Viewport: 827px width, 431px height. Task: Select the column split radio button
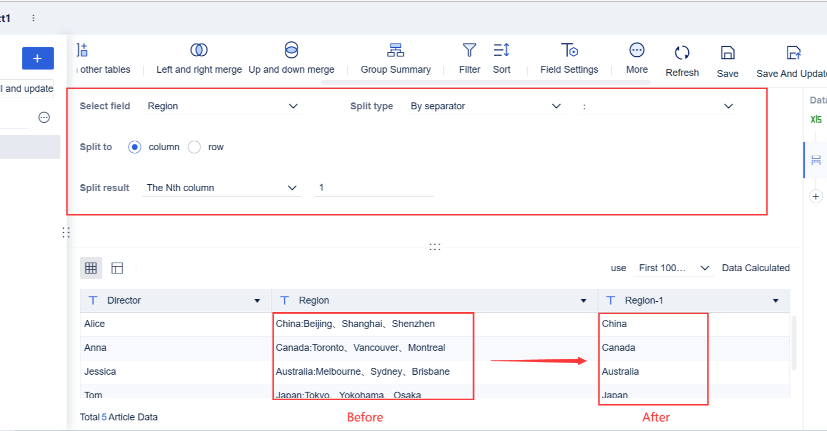[x=135, y=147]
